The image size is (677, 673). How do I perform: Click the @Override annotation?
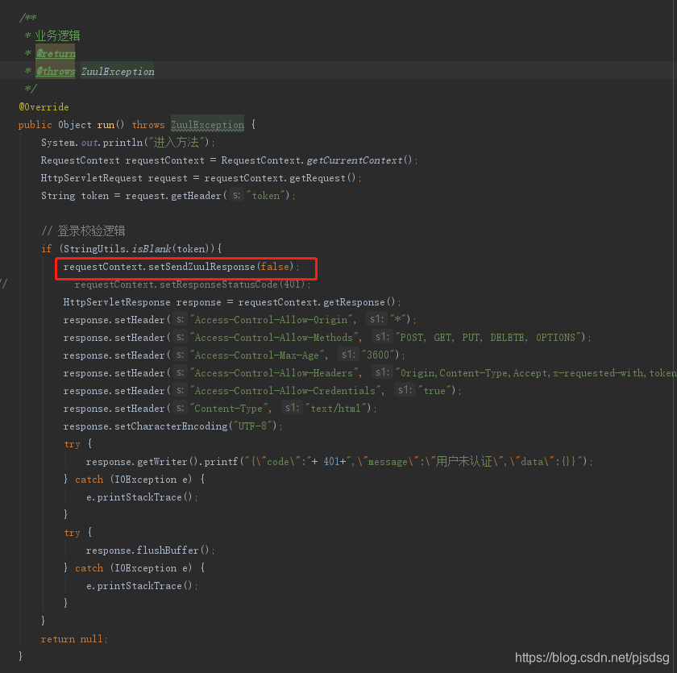pyautogui.click(x=44, y=106)
